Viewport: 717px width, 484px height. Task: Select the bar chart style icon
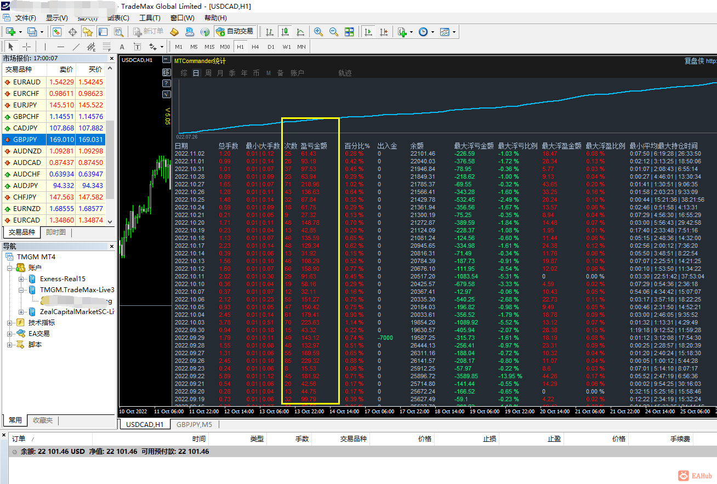(270, 32)
